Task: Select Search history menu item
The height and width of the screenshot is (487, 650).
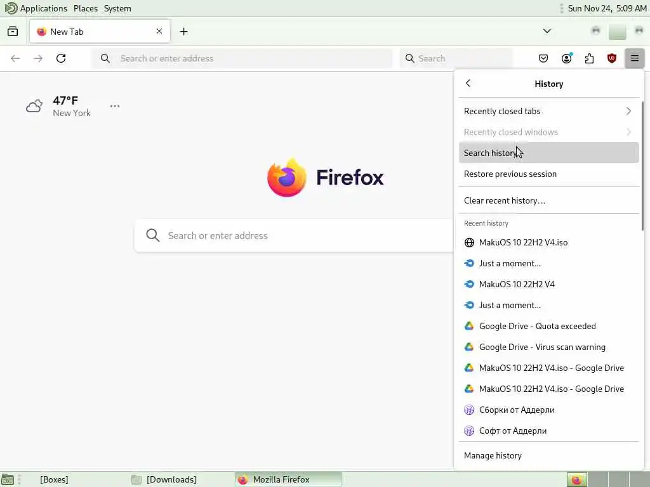Action: point(548,153)
